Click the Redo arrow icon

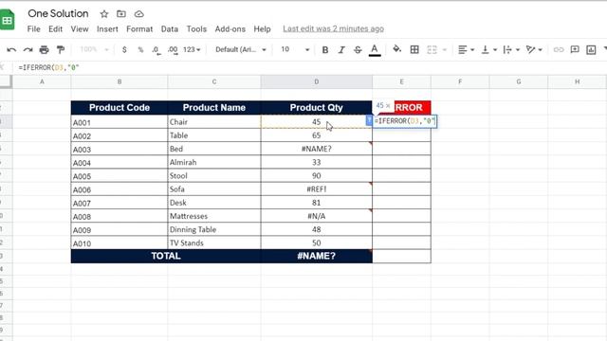pos(28,50)
